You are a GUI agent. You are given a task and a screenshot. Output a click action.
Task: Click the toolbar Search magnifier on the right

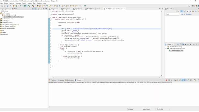(189, 6)
